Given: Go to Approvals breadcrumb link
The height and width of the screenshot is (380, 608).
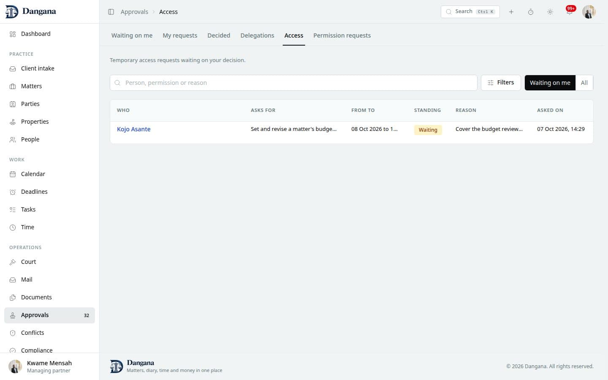Looking at the screenshot, I should click(x=134, y=12).
